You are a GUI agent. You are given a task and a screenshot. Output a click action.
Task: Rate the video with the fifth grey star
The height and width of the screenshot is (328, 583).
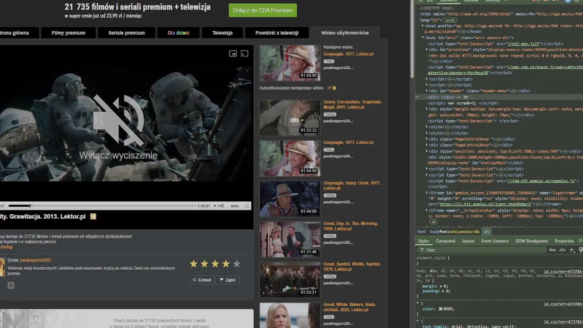tap(236, 264)
